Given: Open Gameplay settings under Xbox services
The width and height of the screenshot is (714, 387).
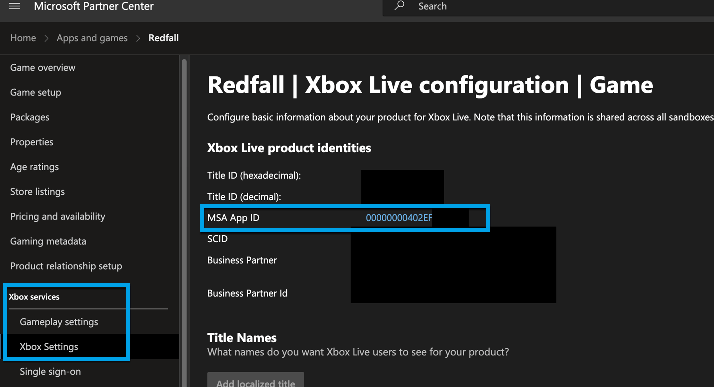Looking at the screenshot, I should [59, 322].
